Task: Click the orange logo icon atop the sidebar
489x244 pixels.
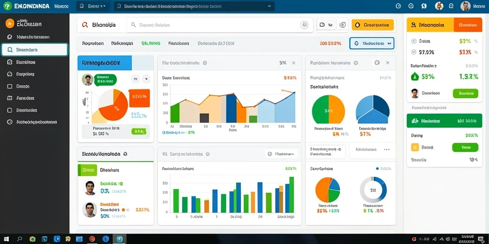Action: pyautogui.click(x=10, y=23)
